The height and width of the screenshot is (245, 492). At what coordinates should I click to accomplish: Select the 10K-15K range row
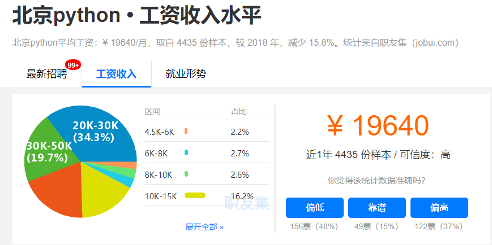207,195
